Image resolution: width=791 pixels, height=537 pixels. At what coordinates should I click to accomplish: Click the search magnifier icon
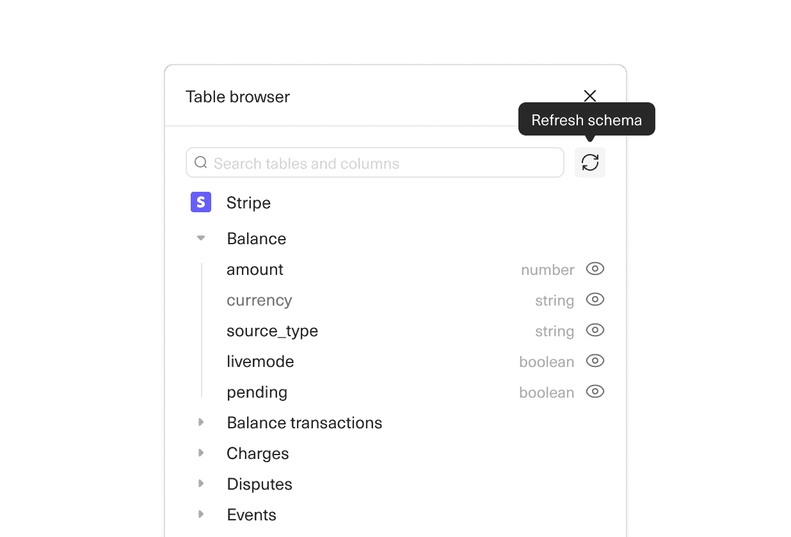tap(200, 162)
